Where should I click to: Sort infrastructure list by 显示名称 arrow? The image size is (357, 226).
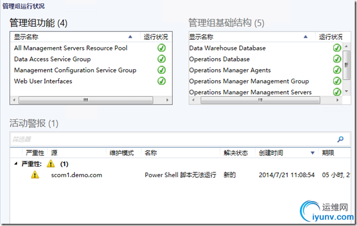(305, 37)
